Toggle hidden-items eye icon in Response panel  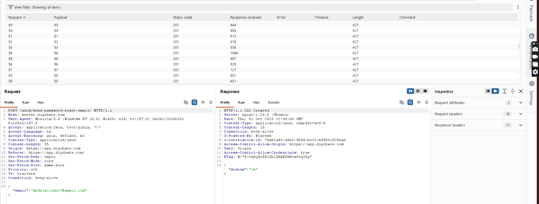(x=402, y=102)
